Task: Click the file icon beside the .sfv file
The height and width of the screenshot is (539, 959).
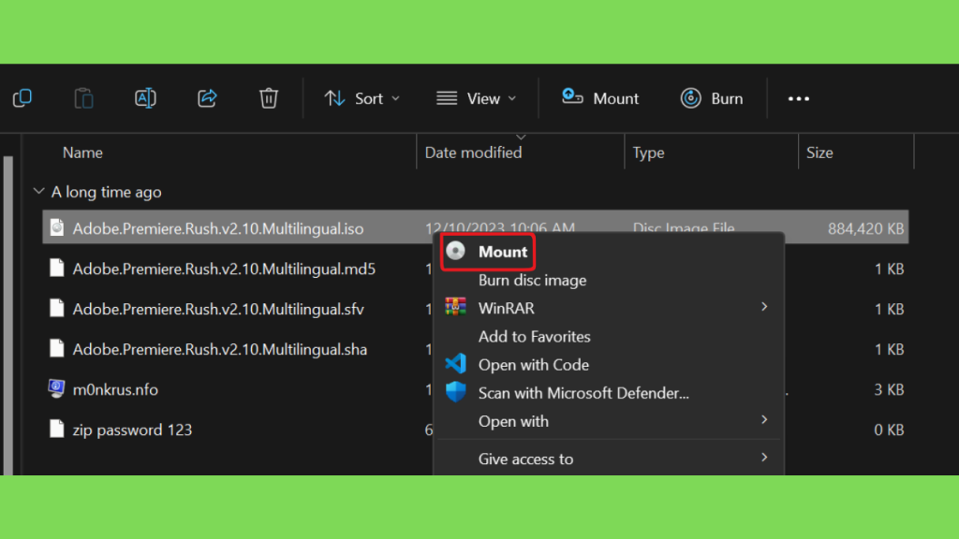Action: (x=56, y=308)
